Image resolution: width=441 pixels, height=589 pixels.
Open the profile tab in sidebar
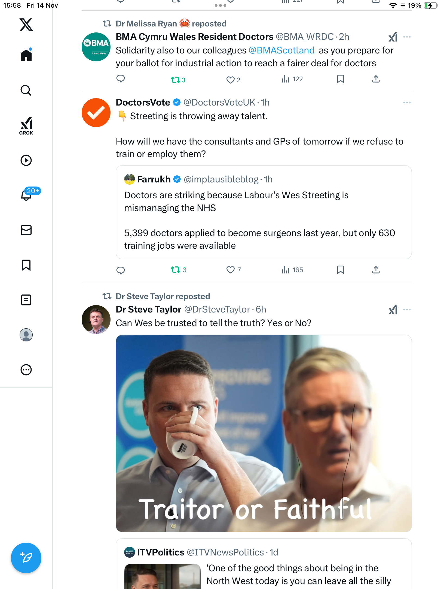[26, 335]
